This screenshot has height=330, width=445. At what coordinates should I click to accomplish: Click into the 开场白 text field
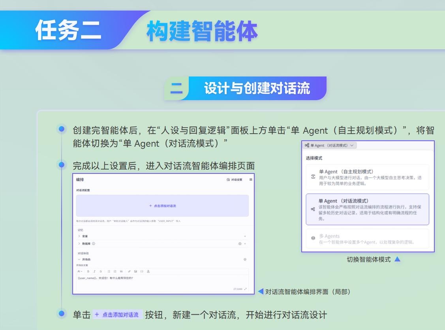click(x=162, y=282)
